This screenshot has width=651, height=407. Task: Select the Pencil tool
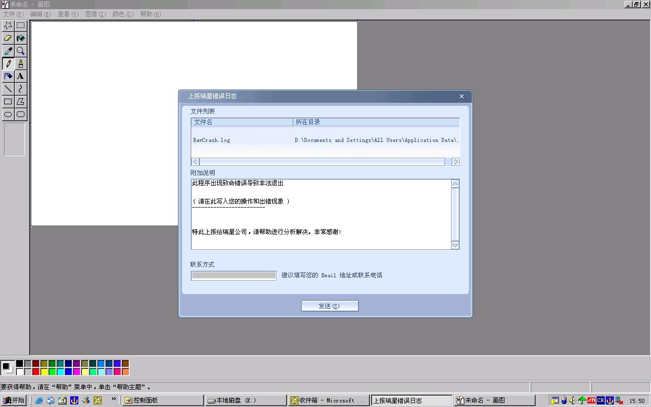(x=8, y=63)
